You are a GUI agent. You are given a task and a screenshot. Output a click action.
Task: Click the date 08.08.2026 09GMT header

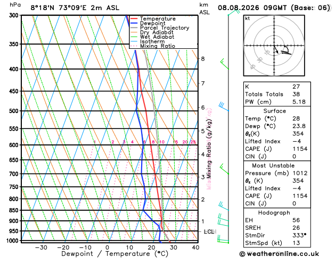pyautogui.click(x=252, y=8)
